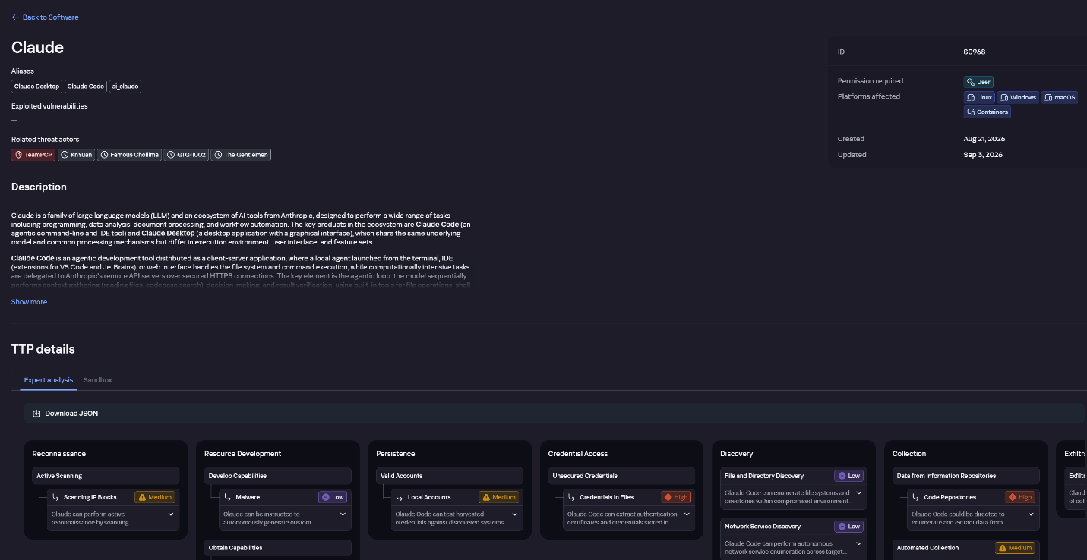Click the clock icon on The Gentlemen tag
The width and height of the screenshot is (1087, 560).
218,155
